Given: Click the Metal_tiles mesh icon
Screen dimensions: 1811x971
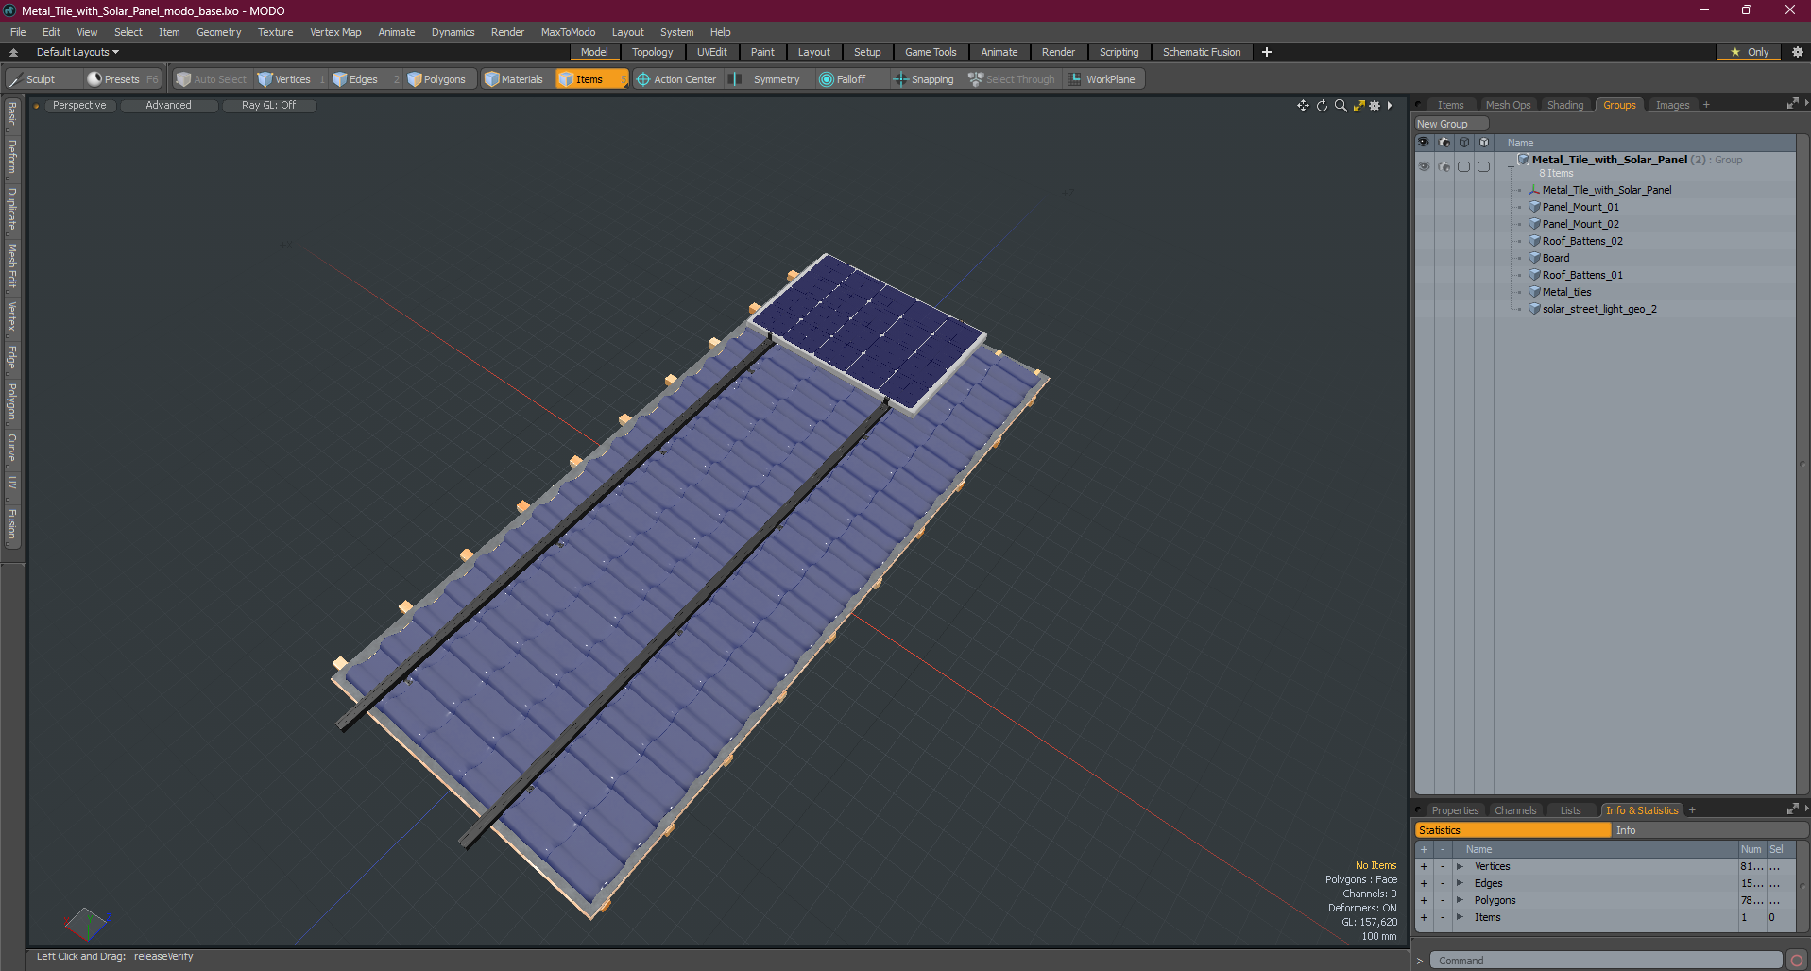Looking at the screenshot, I should (1535, 292).
